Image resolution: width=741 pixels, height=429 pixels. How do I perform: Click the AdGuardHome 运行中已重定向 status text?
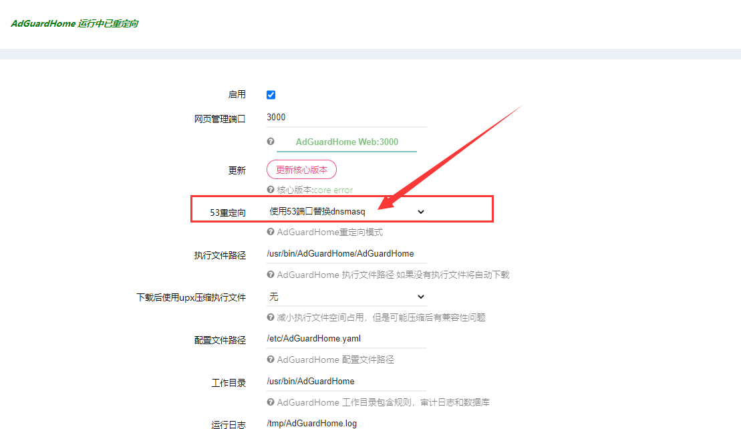[x=75, y=23]
